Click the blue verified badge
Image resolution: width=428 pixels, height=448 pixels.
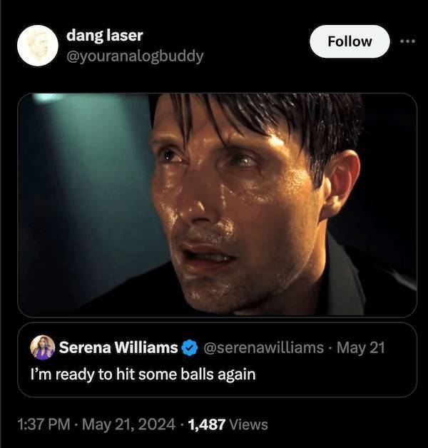(190, 348)
